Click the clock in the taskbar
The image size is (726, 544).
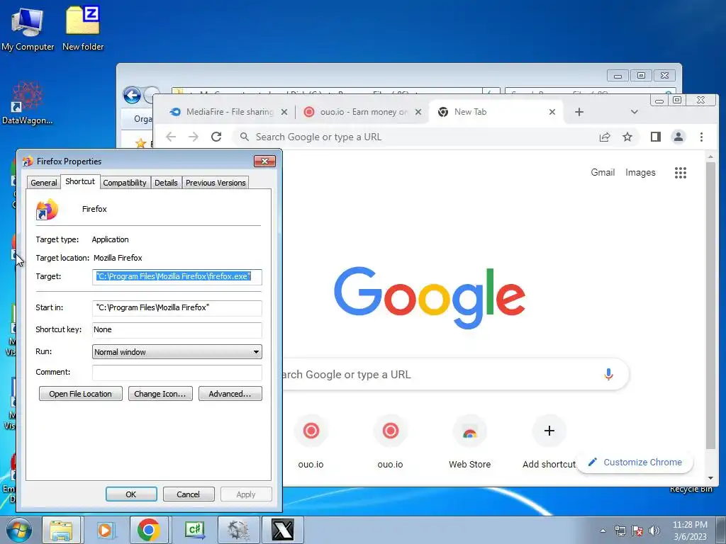[690, 531]
